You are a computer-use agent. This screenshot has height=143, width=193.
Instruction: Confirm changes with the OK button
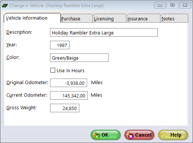106,135
